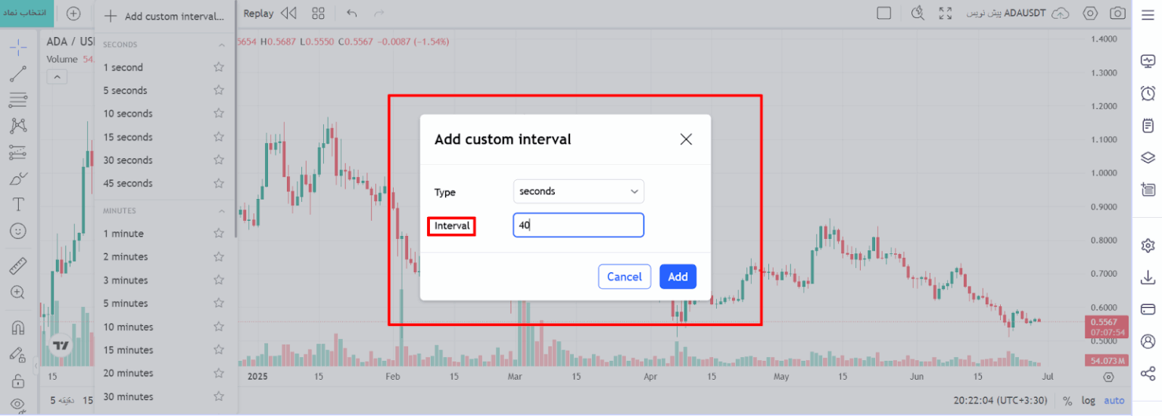This screenshot has width=1162, height=416.
Task: Collapse the SECONDS interval section
Action: tap(222, 45)
